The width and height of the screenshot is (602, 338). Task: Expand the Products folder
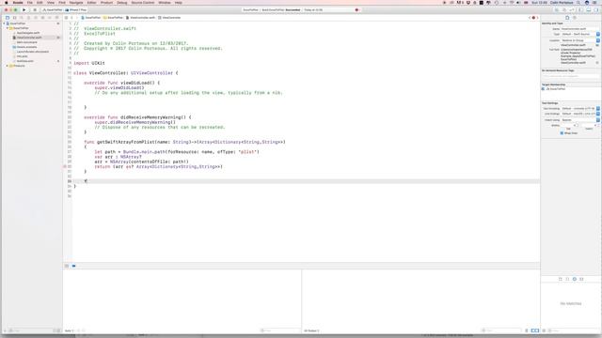[8, 66]
